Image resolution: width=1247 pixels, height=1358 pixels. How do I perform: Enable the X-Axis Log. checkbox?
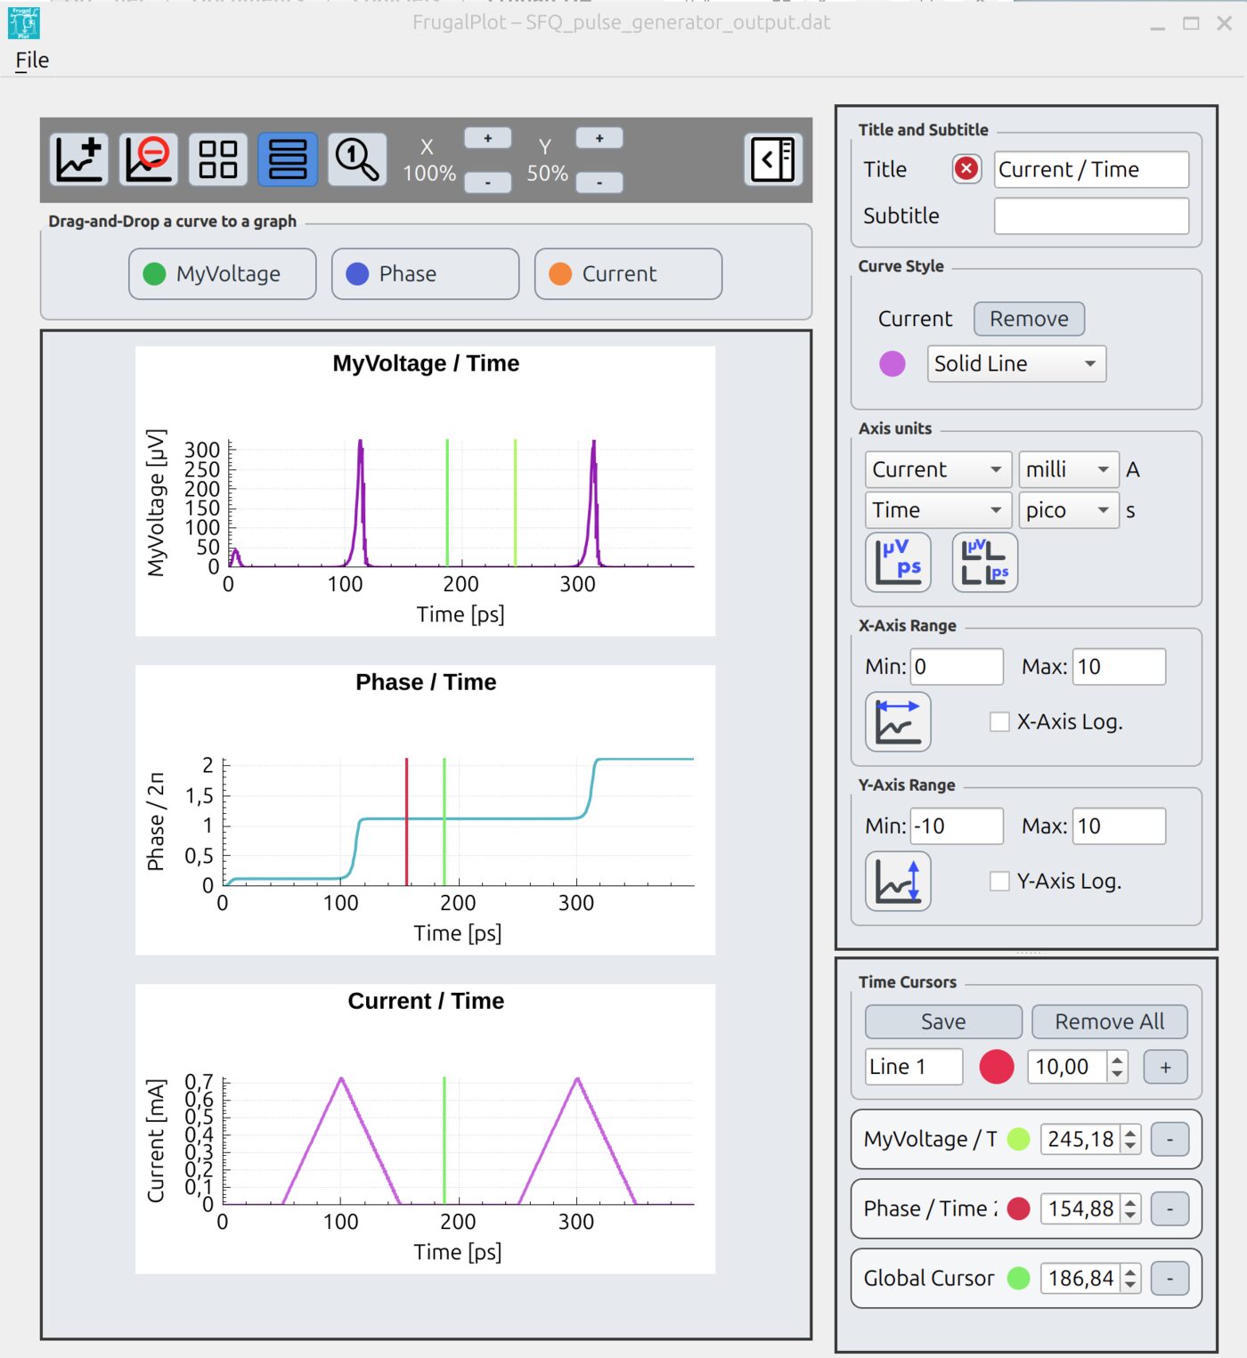(x=999, y=721)
